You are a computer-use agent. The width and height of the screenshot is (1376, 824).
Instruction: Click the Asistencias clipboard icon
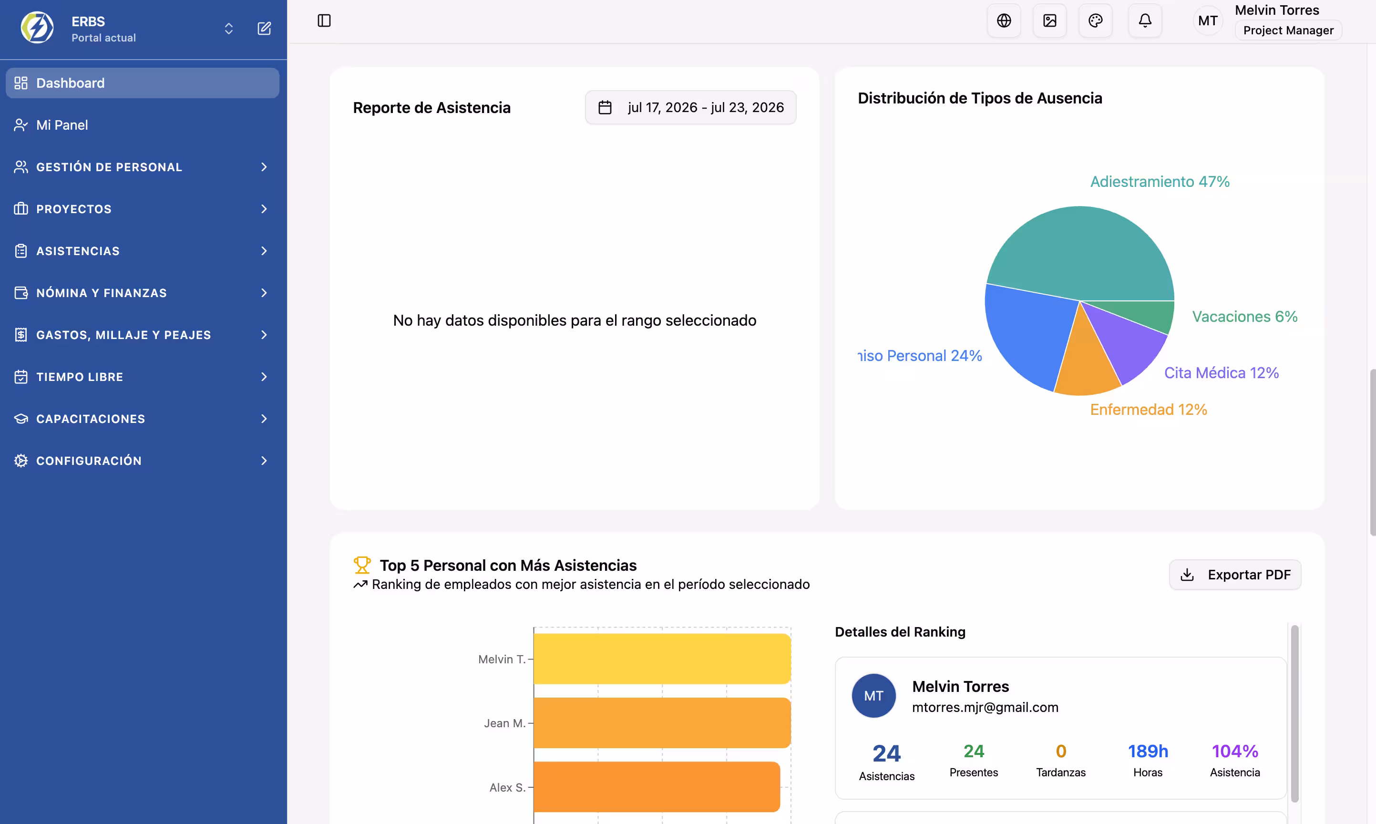click(x=21, y=251)
